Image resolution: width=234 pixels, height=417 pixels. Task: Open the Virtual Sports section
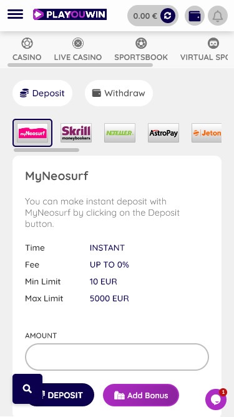(204, 49)
